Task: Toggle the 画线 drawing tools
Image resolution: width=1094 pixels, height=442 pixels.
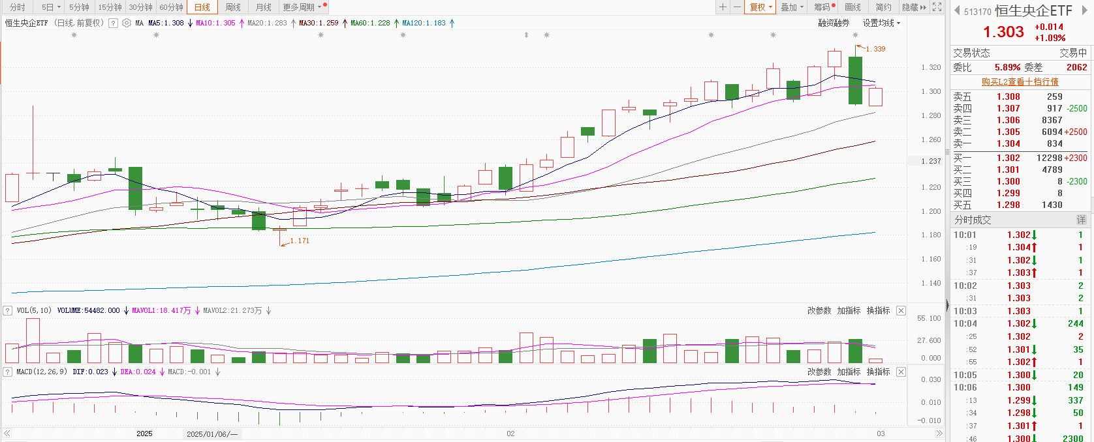Action: pos(852,7)
